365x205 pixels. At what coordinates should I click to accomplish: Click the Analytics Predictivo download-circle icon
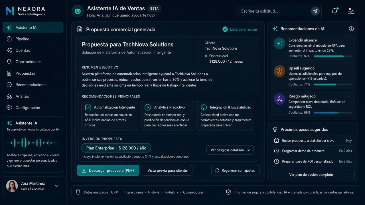click(x=148, y=107)
